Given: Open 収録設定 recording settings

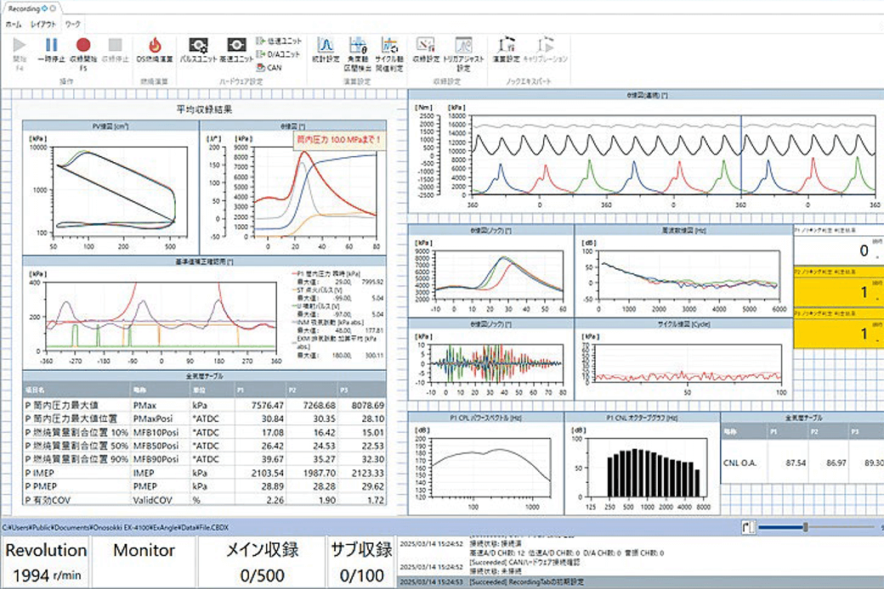Looking at the screenshot, I should point(426,50).
